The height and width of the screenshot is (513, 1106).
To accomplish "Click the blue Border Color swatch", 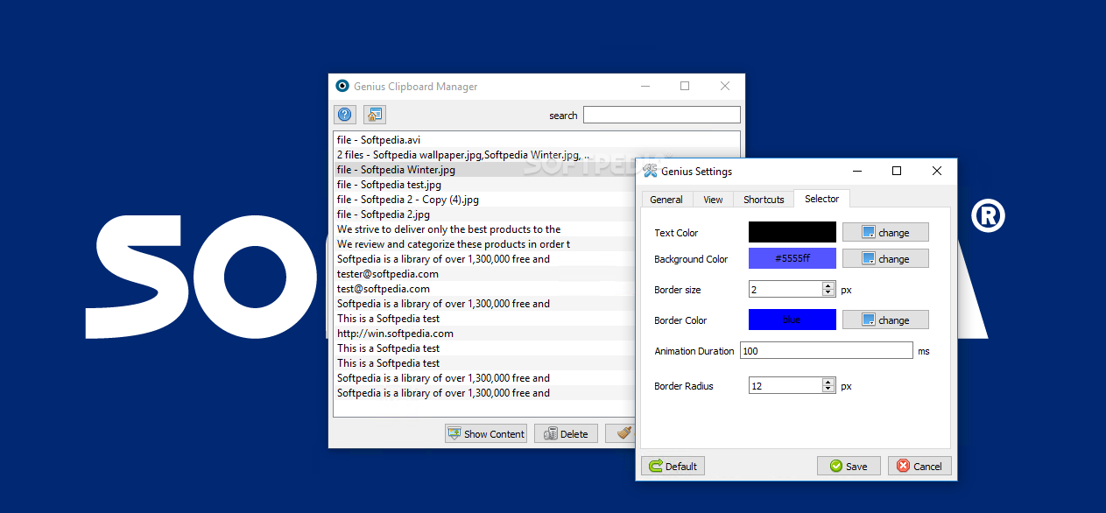I will [x=793, y=320].
